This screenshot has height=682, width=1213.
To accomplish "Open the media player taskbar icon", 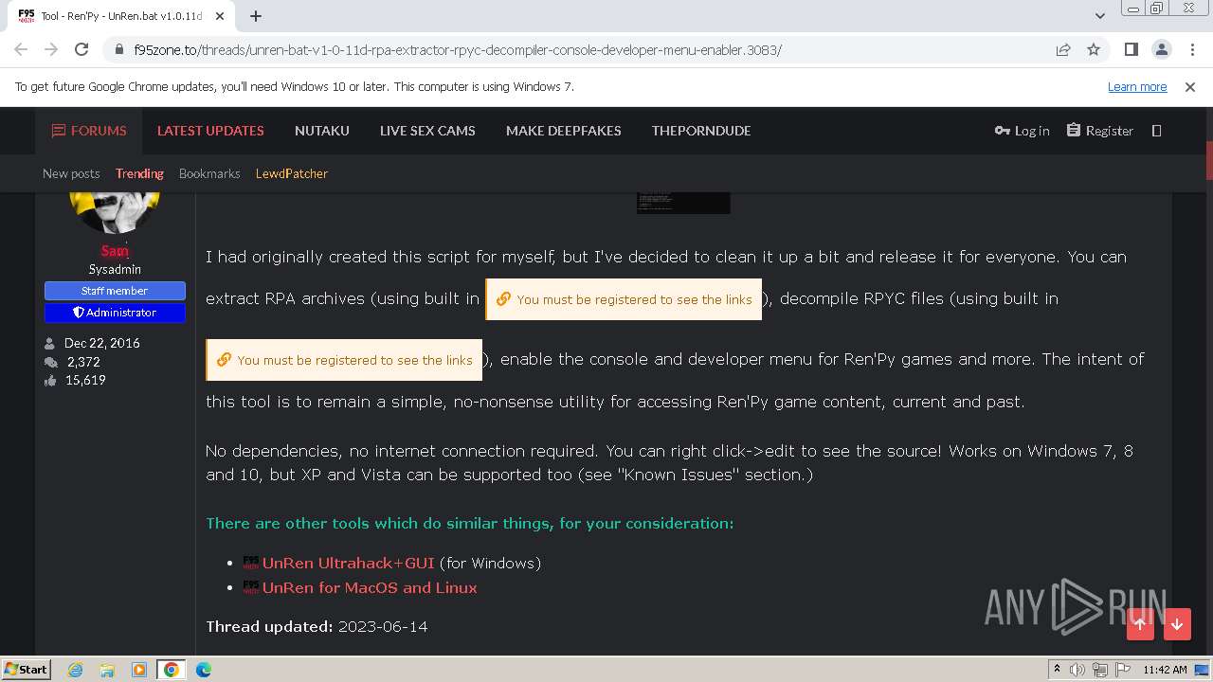I will click(139, 670).
